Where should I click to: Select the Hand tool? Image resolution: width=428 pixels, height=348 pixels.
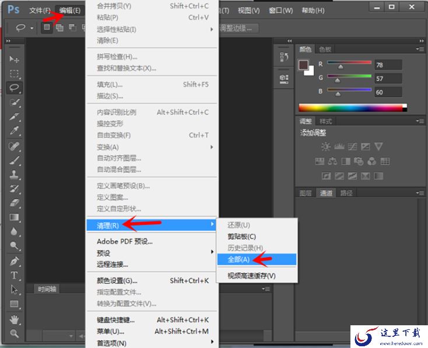(14, 319)
